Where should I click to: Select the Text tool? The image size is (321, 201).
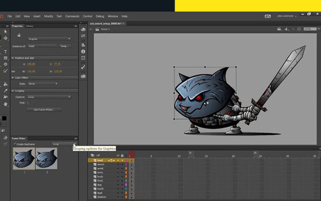(x=6, y=51)
